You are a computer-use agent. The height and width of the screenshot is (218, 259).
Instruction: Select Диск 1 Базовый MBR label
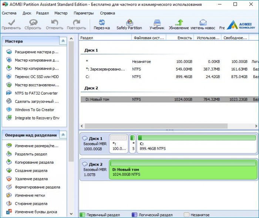pos(94,144)
